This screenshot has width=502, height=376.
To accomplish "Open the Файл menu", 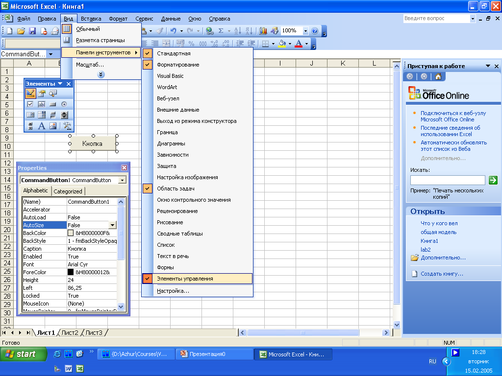I will 24,19.
